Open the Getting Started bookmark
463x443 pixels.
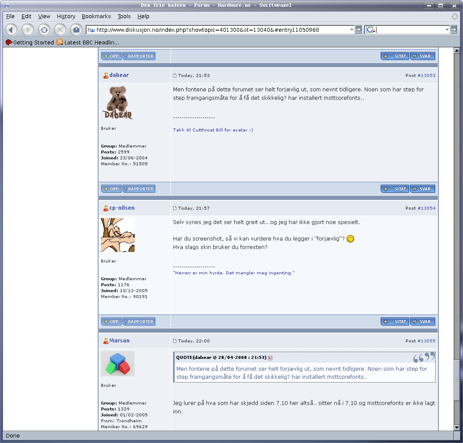point(30,42)
